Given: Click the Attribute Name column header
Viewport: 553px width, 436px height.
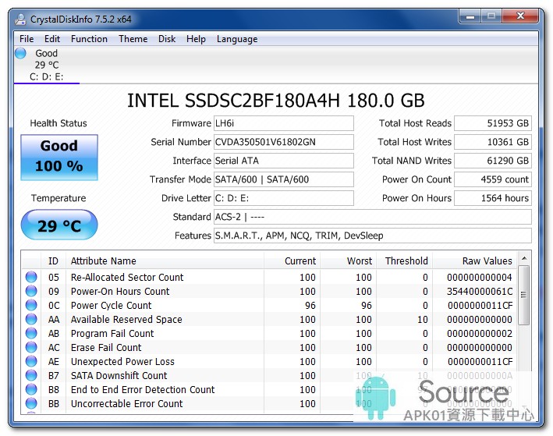Looking at the screenshot, I should pyautogui.click(x=165, y=261).
